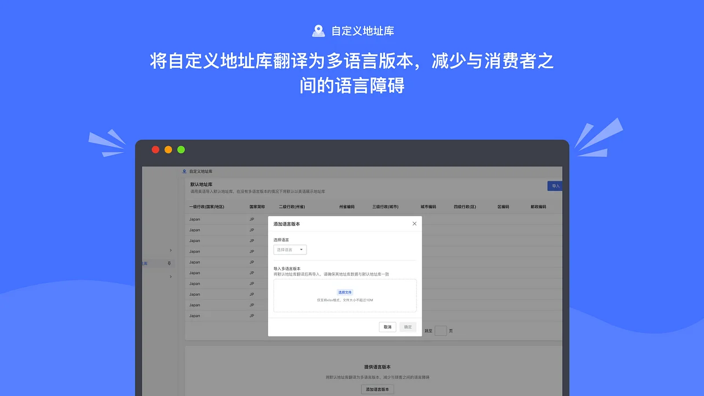Screen dimensions: 704x396
Task: Expand the lower sidebar section chevron
Action: pyautogui.click(x=170, y=277)
